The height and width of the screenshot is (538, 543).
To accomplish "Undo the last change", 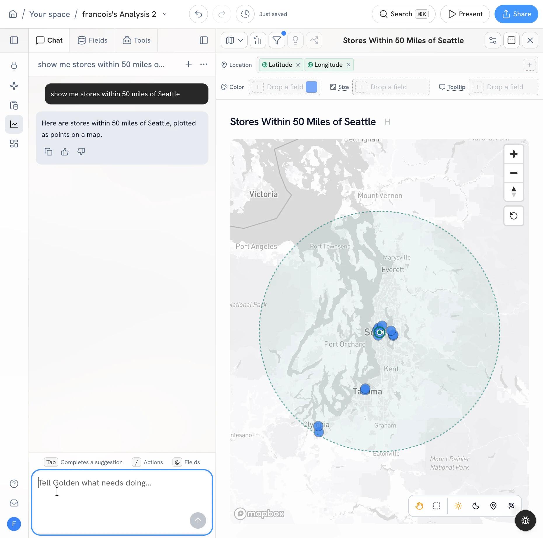I will click(x=199, y=14).
